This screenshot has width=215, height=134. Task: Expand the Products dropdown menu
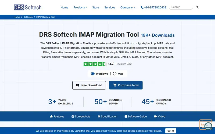[80, 8]
